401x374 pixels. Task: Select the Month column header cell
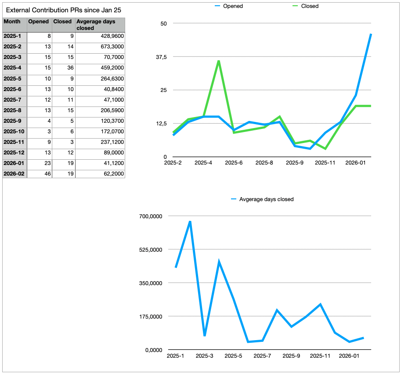(14, 25)
